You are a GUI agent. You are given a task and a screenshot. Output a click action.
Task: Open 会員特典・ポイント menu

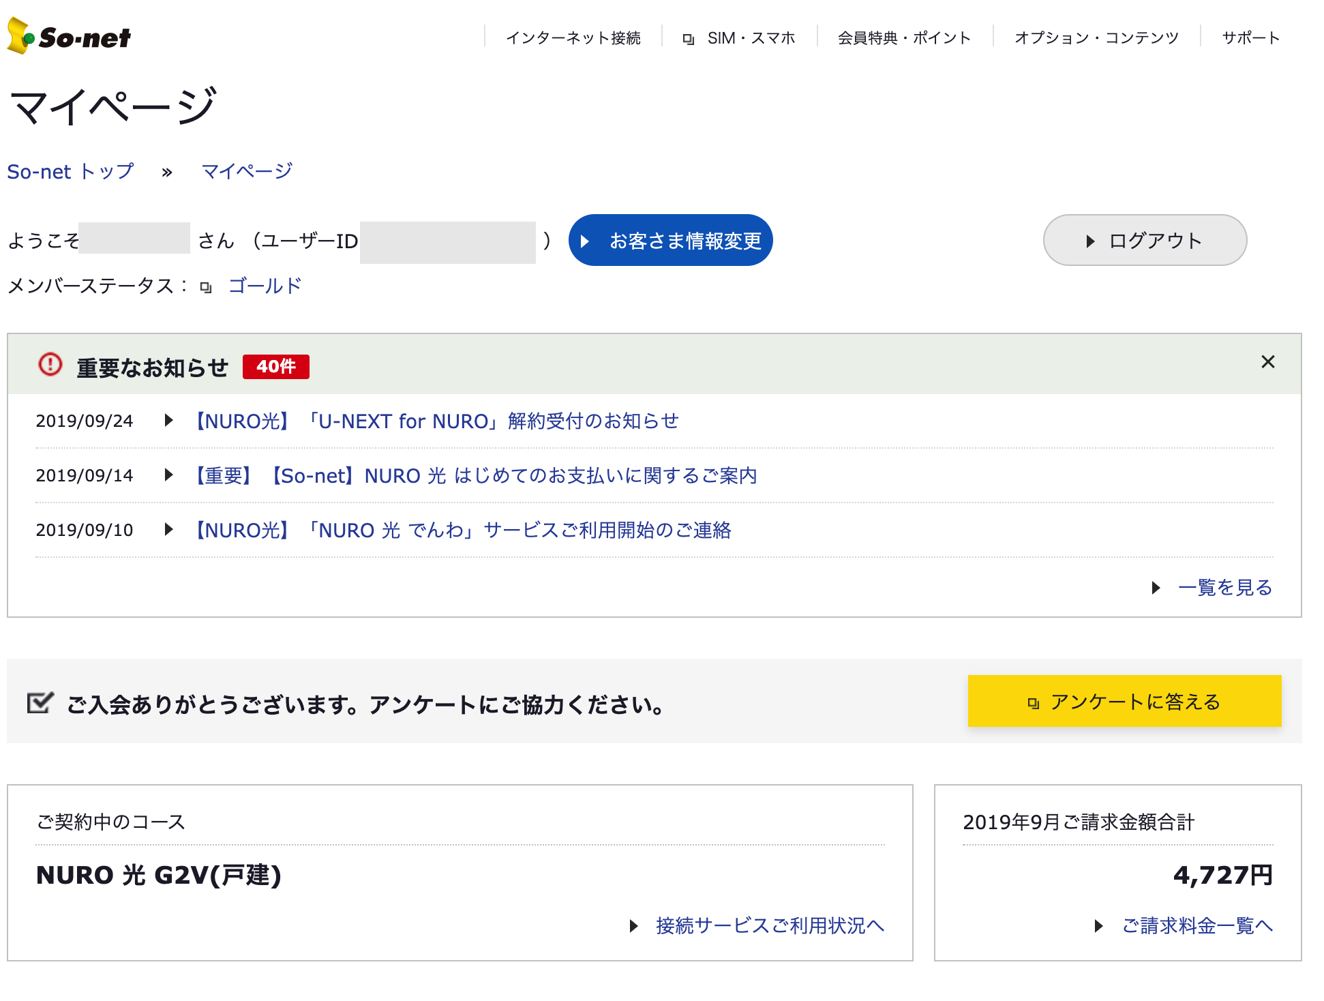pos(904,38)
